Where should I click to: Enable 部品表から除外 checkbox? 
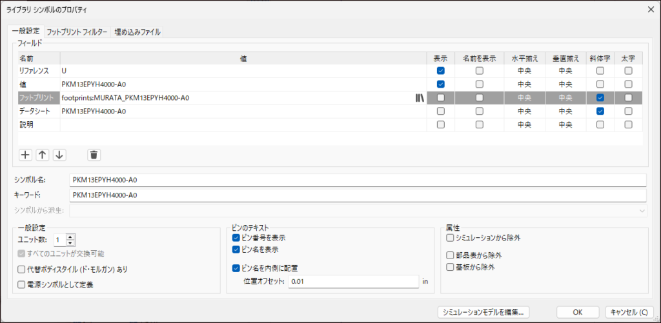click(x=451, y=255)
